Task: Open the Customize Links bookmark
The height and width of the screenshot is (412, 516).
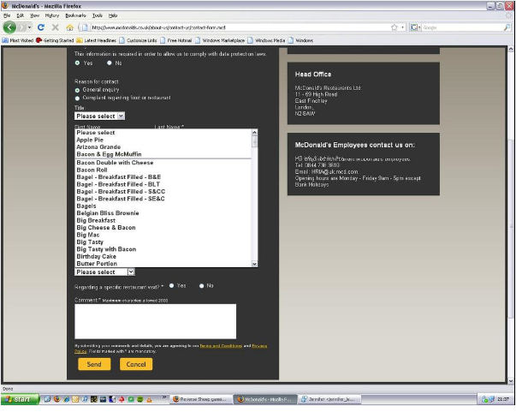Action: pyautogui.click(x=139, y=40)
